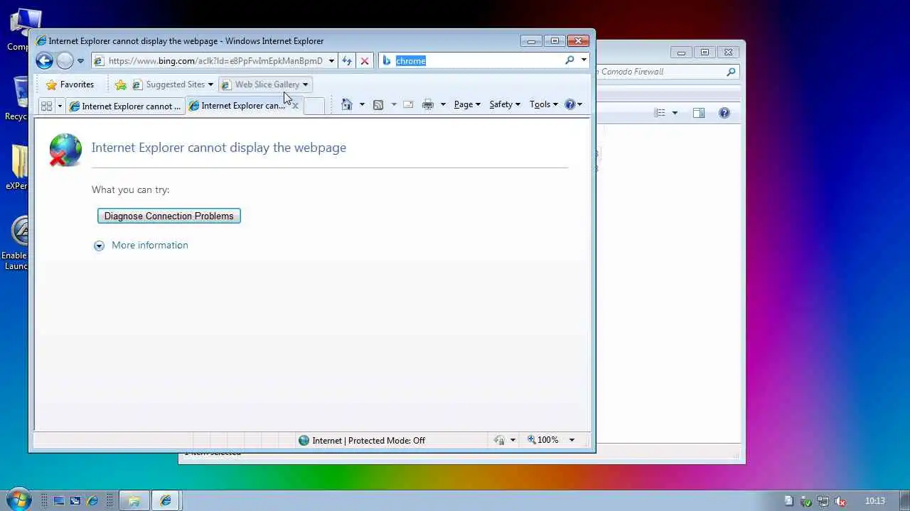
Task: Open the recent pages dropdown arrow
Action: pos(80,61)
